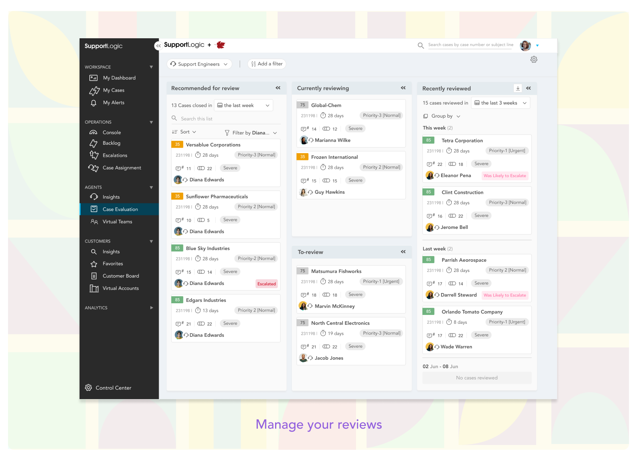
Task: Click Darrell Steward's Was Likely to Escalate tag
Action: point(505,295)
